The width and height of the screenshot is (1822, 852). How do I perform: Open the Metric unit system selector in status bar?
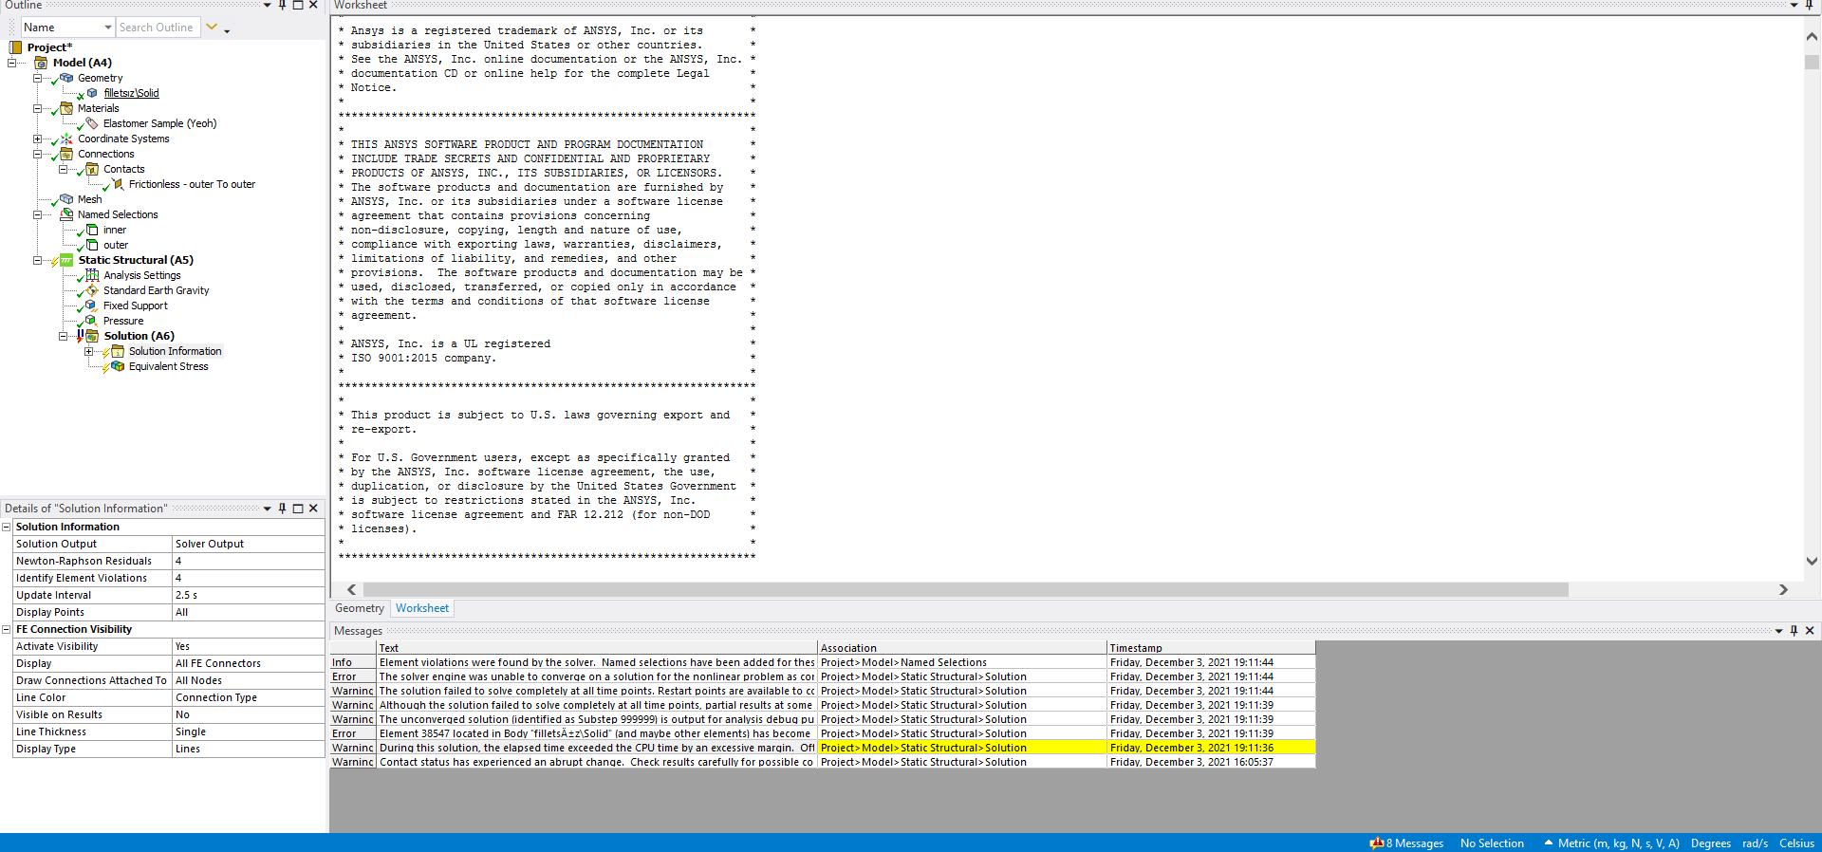pos(1611,843)
